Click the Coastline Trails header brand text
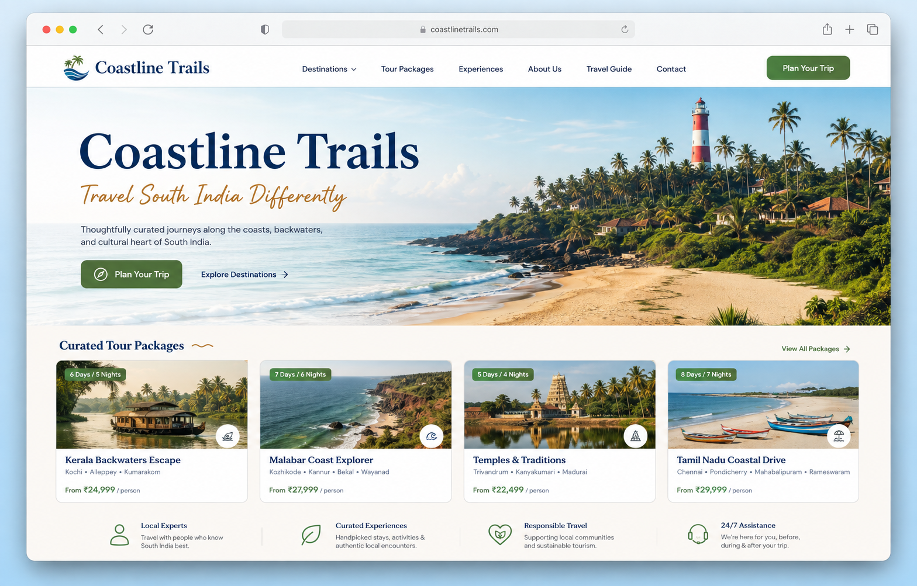The width and height of the screenshot is (917, 586). coord(152,68)
